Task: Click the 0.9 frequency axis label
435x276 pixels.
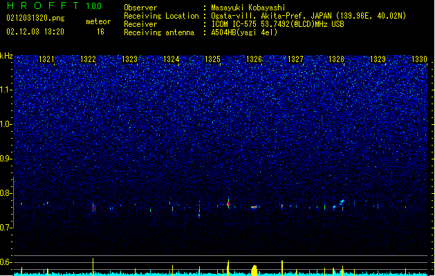Action: [6, 159]
